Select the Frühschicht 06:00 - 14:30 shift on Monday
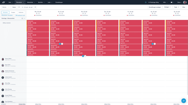Image resolution: width=188 pixels, height=105 pixels. point(38,23)
